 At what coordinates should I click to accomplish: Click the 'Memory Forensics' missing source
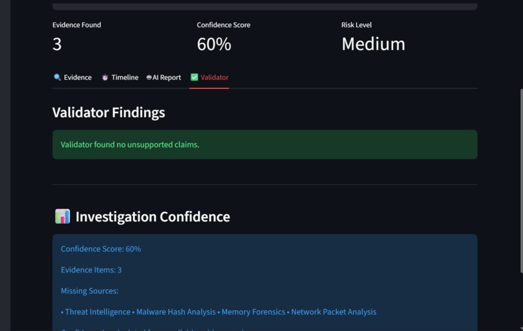(253, 312)
